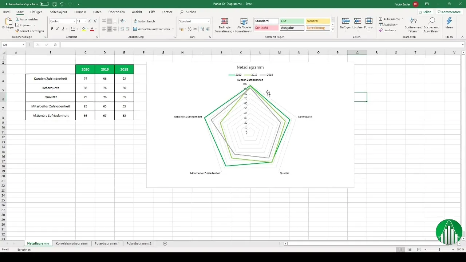
Task: Decrease font size with smaller A icon
Action: point(95,21)
